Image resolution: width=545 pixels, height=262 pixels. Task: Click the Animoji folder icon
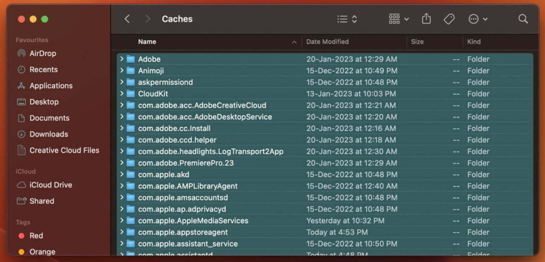tap(131, 71)
